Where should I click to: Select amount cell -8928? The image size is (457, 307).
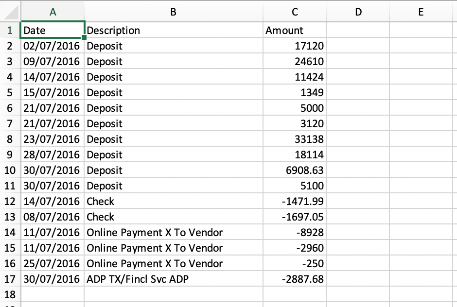pos(295,232)
